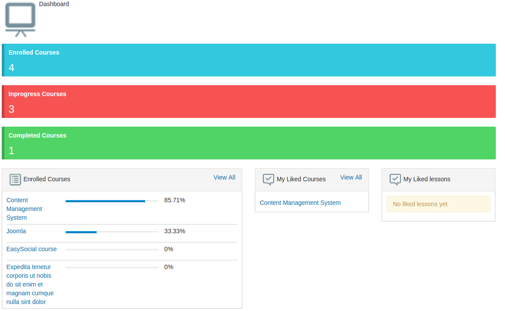Select the blue Enrolled Courses stat card

point(249,60)
